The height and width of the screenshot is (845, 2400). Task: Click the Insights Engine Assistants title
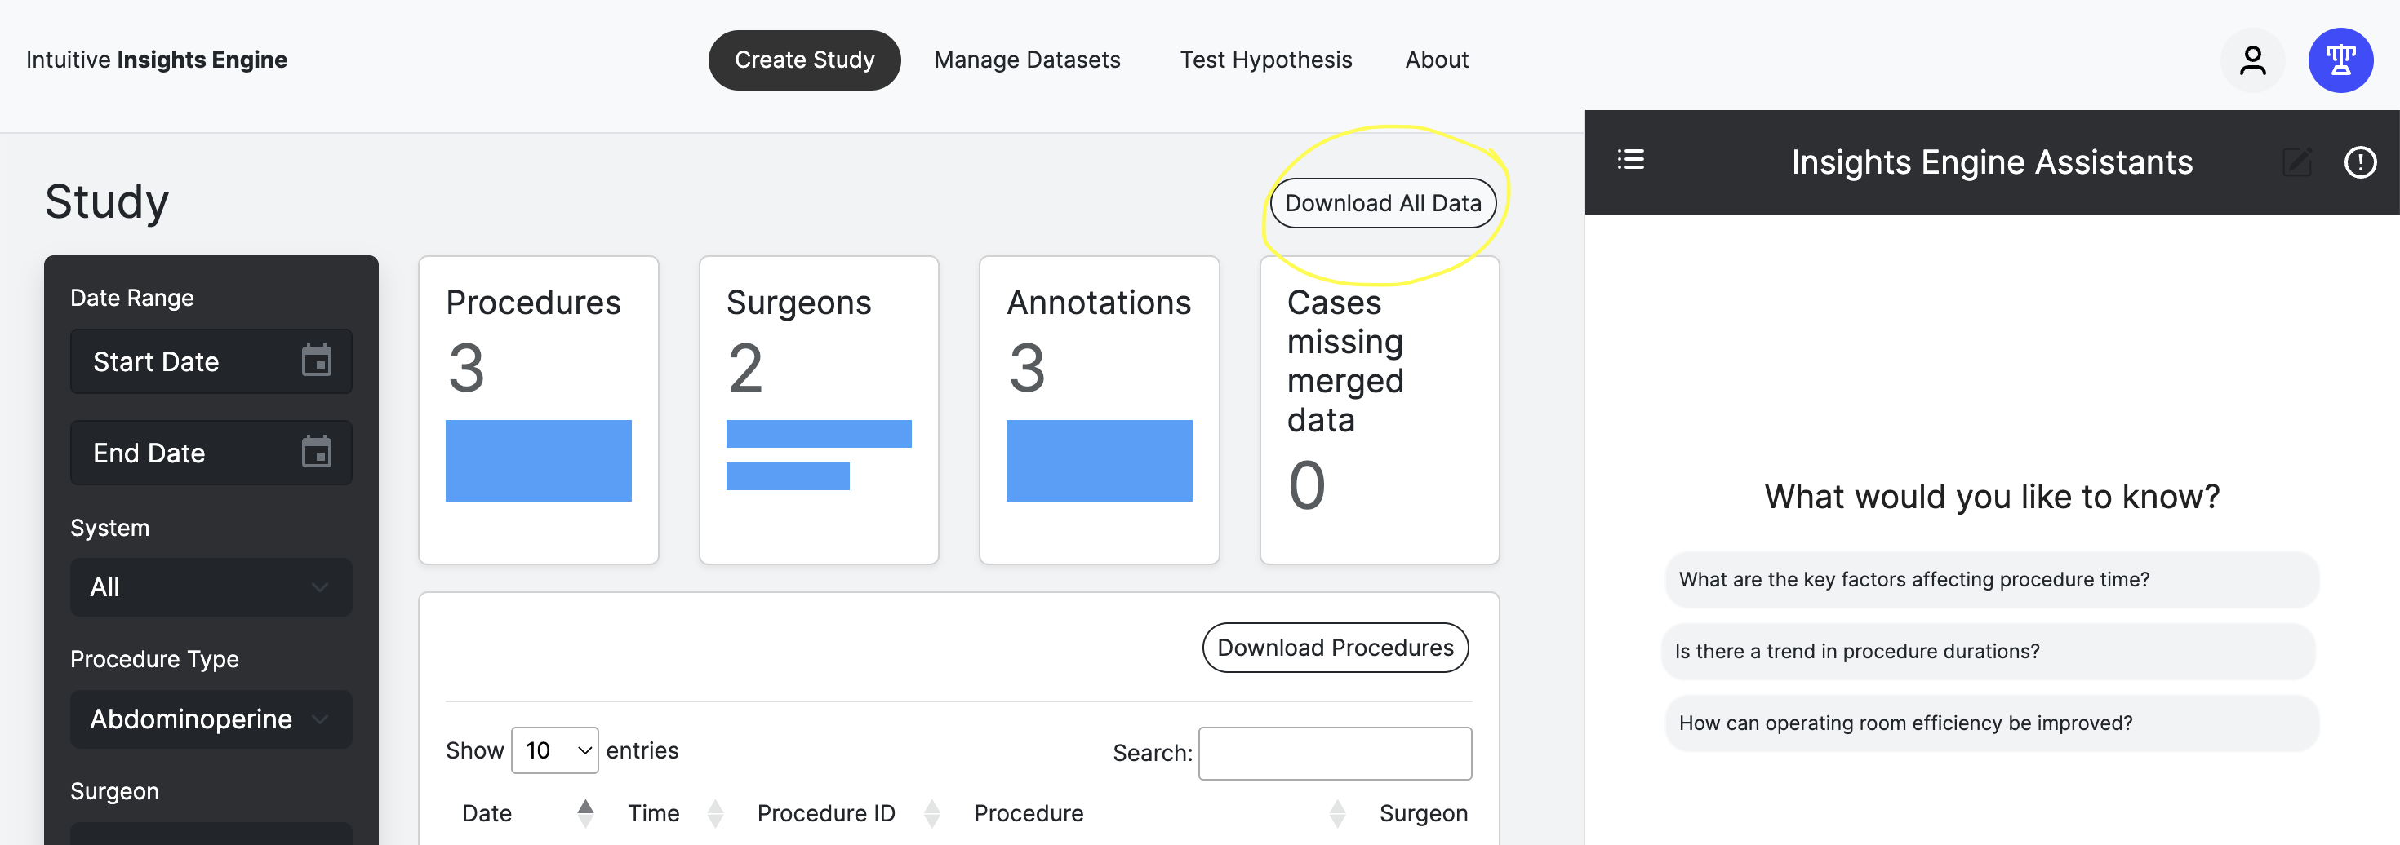pos(1991,162)
